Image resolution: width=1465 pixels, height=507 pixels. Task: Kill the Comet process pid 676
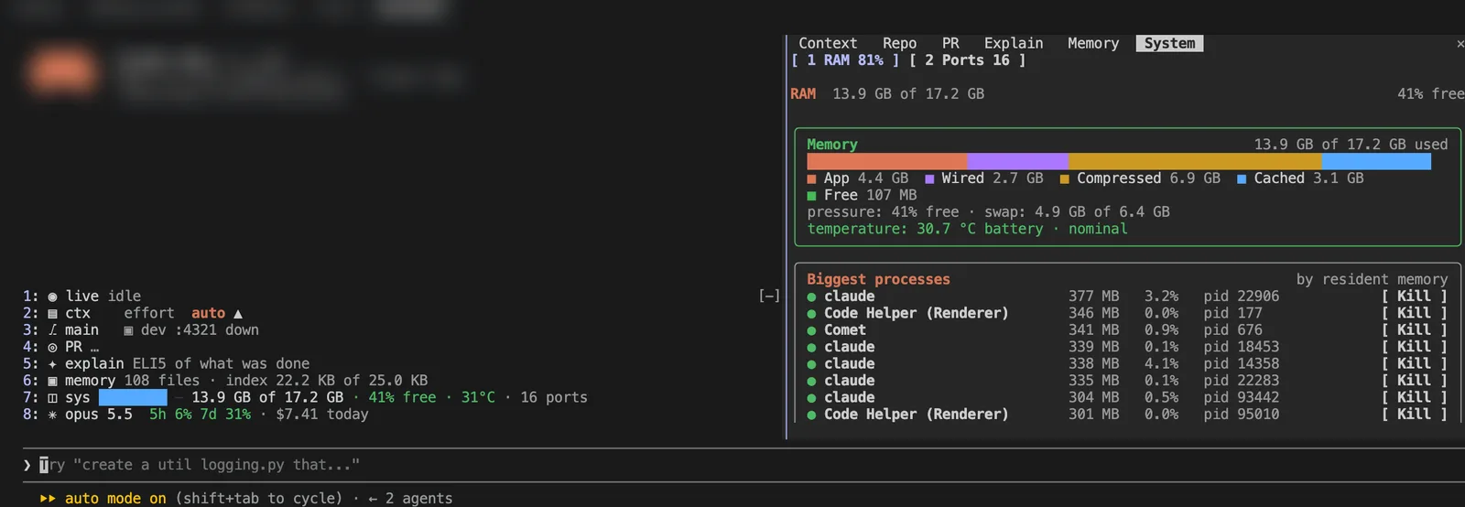[1414, 330]
